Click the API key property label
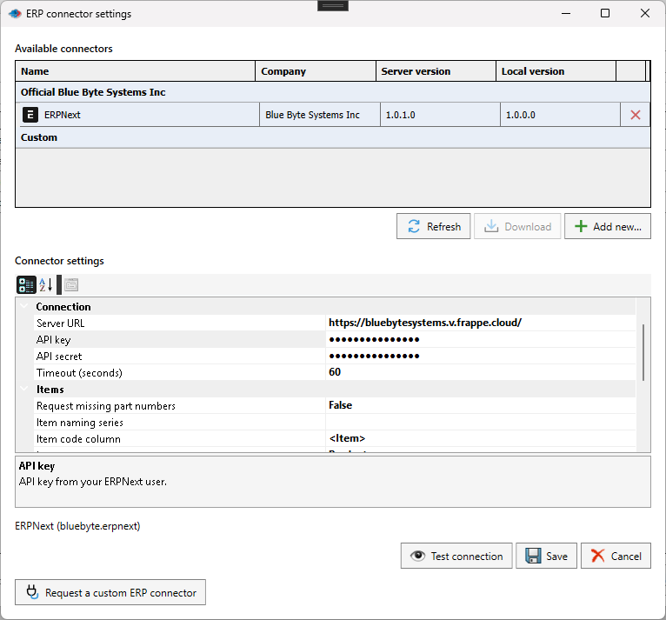Screen dimensions: 666x620 tap(54, 340)
